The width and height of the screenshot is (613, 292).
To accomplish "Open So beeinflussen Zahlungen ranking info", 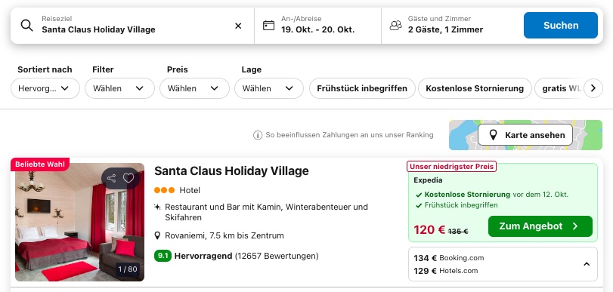I will pyautogui.click(x=349, y=135).
